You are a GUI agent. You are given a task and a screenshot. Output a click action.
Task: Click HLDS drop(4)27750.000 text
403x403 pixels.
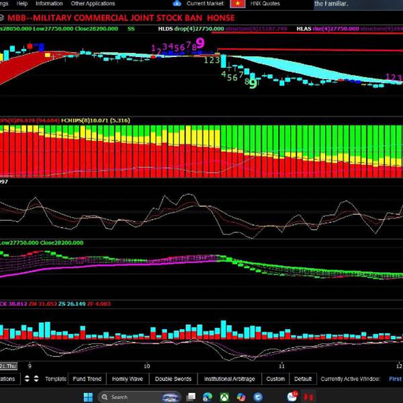191,29
